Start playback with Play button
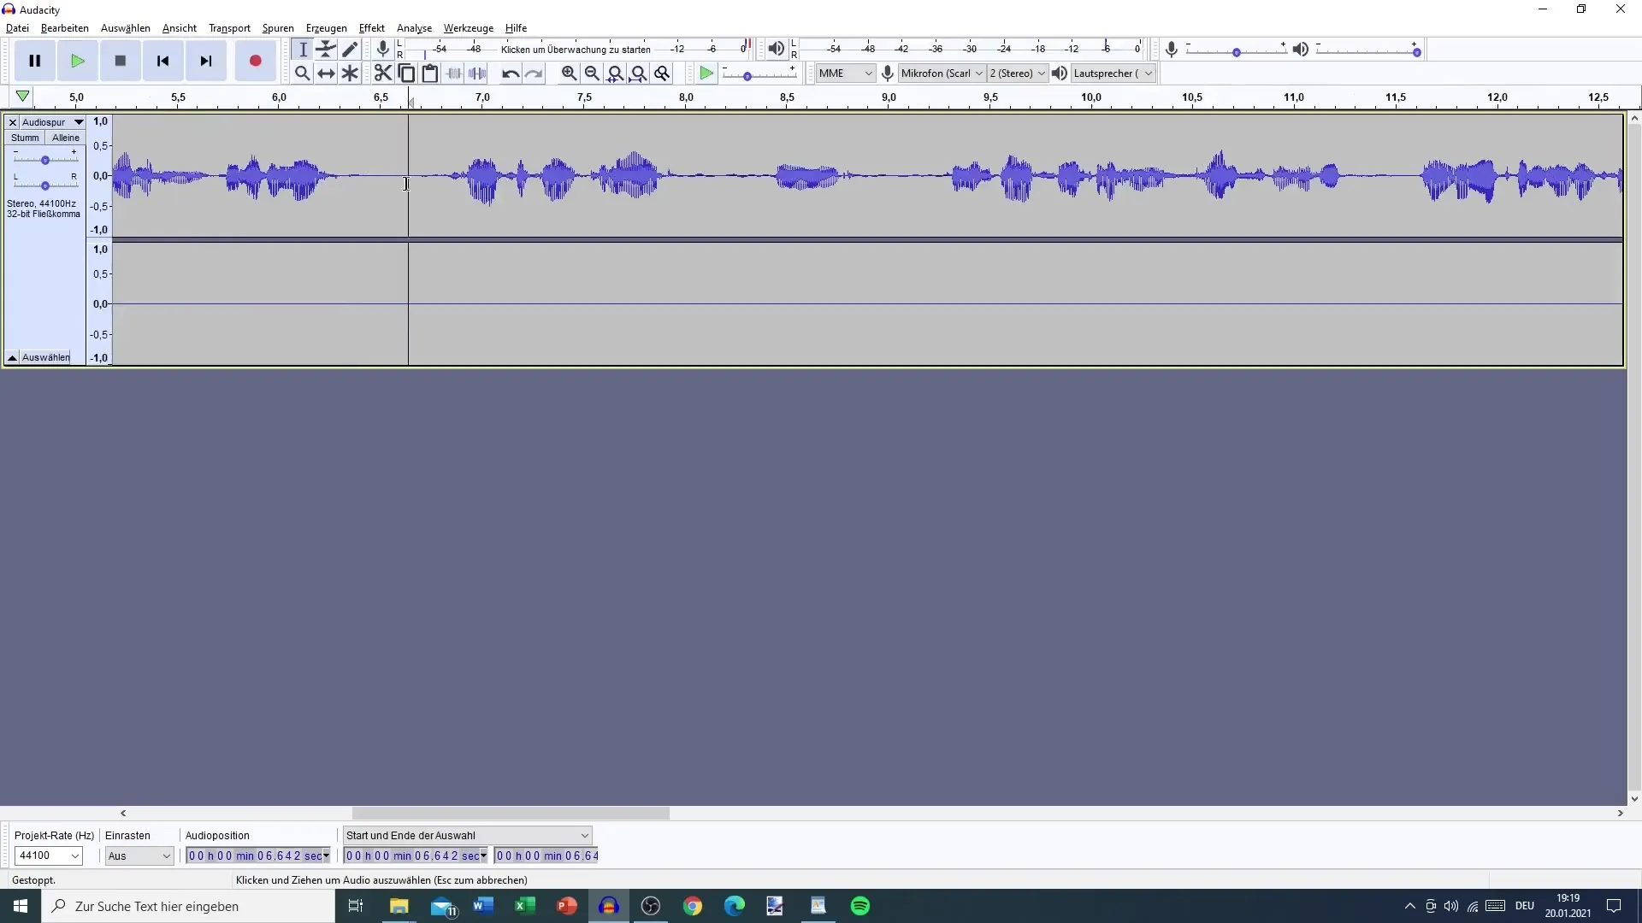Image resolution: width=1642 pixels, height=923 pixels. coord(78,61)
